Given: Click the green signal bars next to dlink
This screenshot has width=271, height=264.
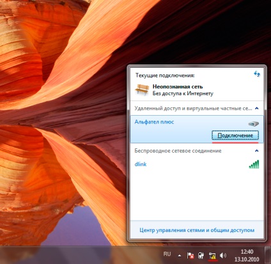Looking at the screenshot, I should coord(254,164).
